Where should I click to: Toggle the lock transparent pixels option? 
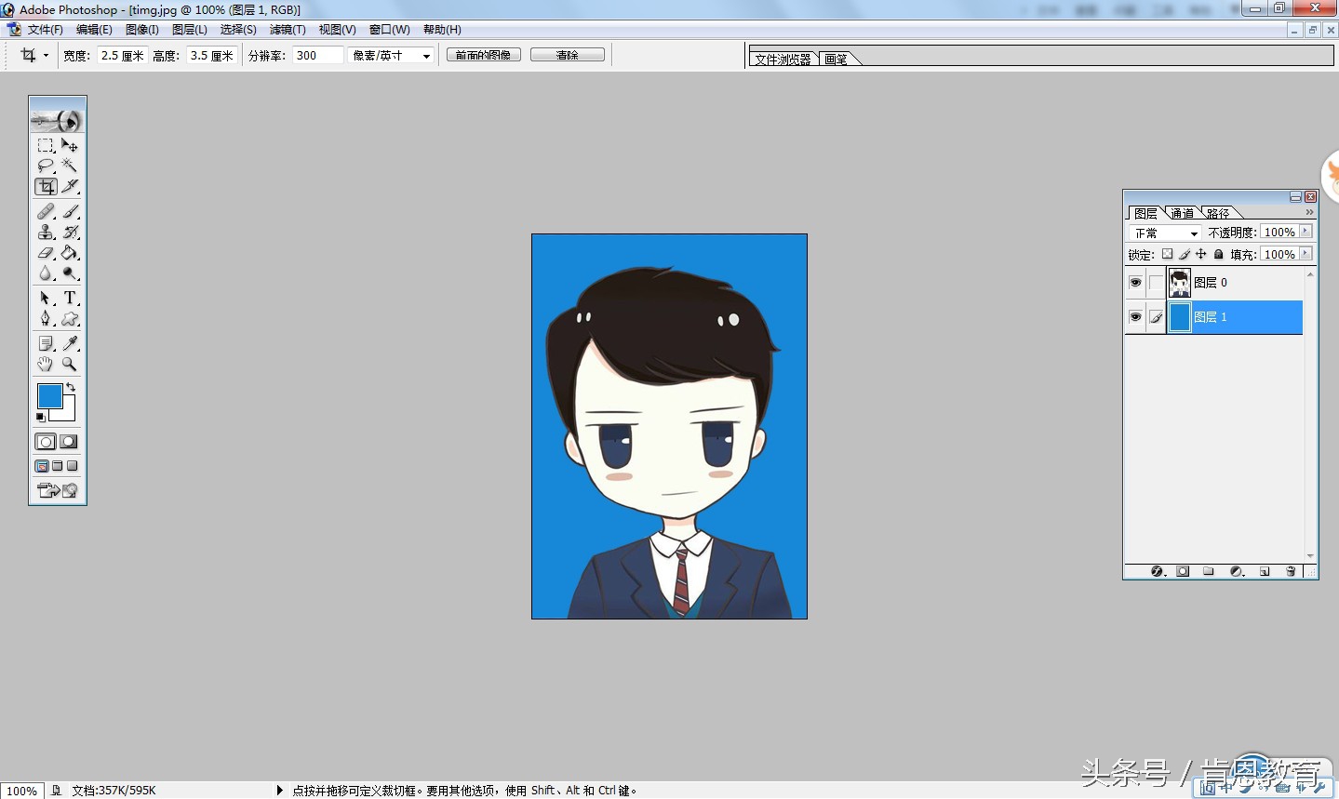pos(1167,254)
